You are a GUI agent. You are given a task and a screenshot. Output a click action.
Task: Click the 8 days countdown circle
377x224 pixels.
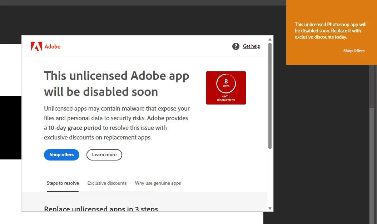[x=226, y=83]
